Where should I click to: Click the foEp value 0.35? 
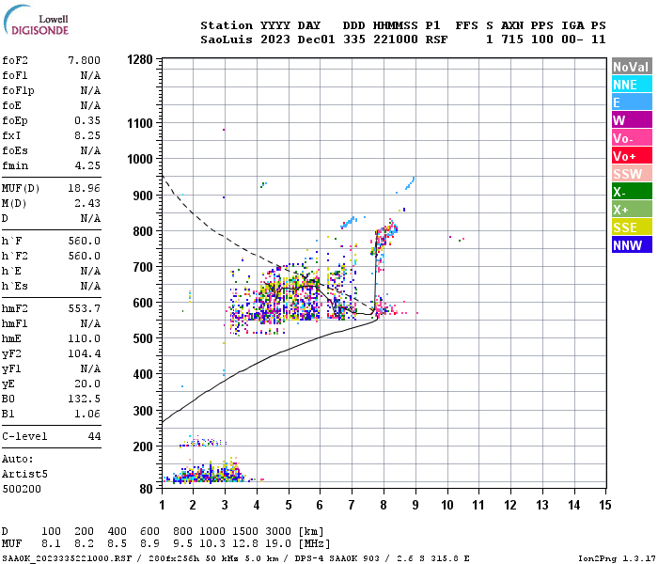point(87,120)
